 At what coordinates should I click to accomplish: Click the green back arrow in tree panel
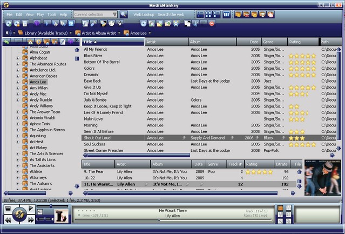(7, 42)
